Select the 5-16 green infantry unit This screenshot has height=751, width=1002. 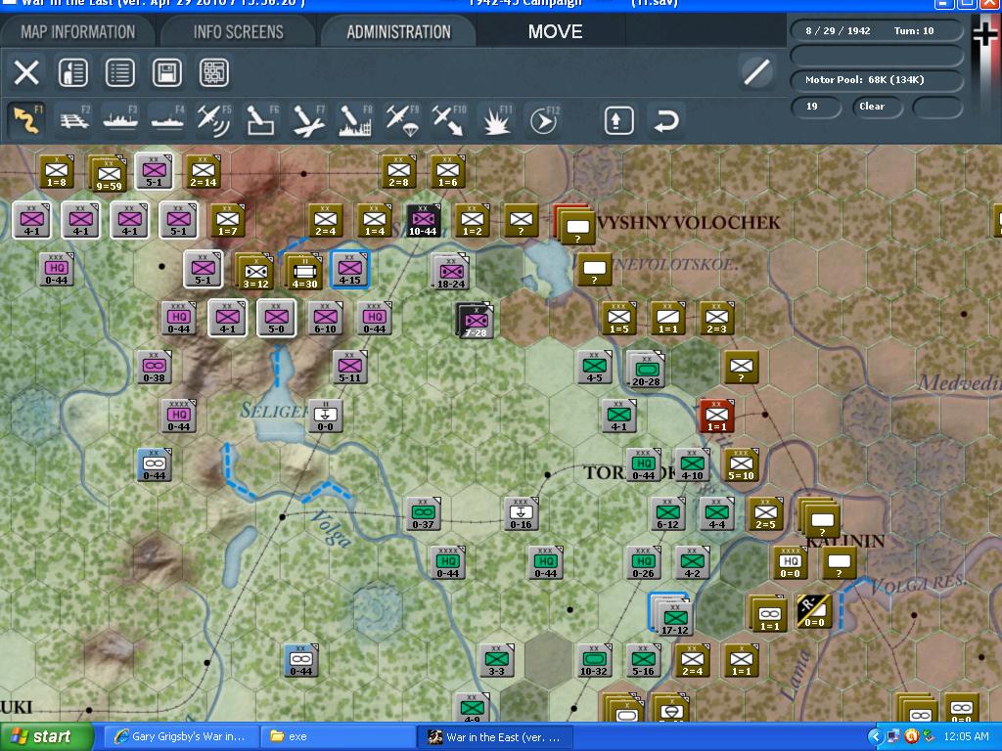tap(643, 660)
